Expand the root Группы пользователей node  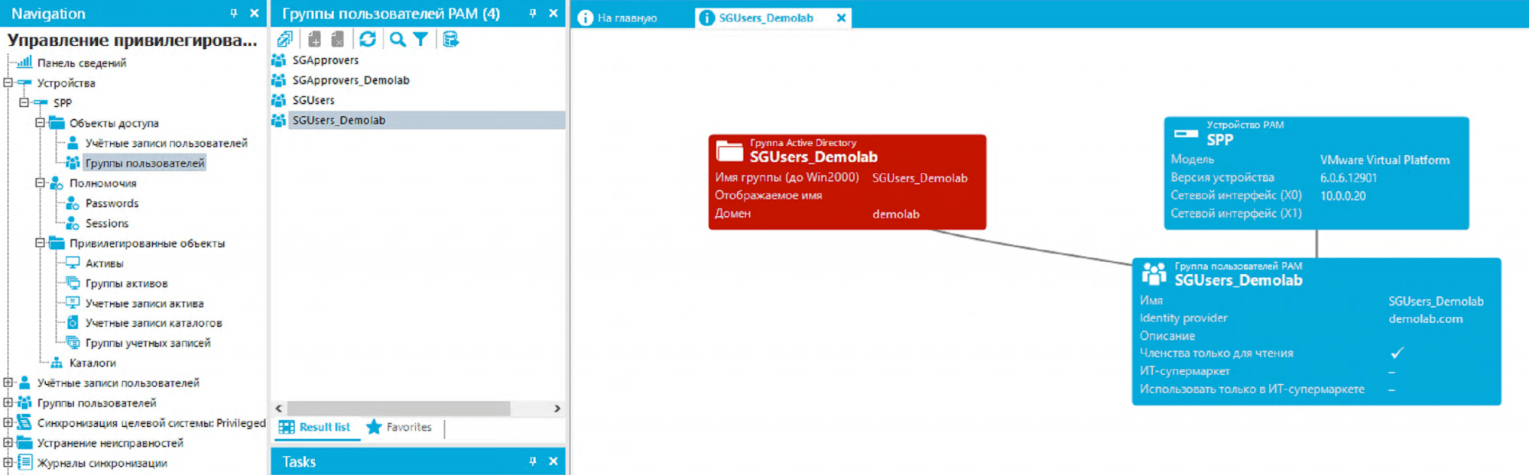(x=8, y=402)
